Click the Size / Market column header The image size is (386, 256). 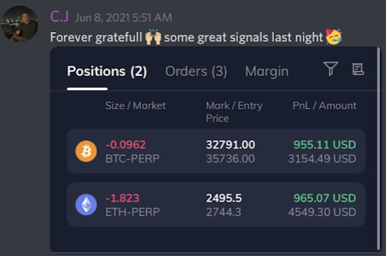[135, 105]
